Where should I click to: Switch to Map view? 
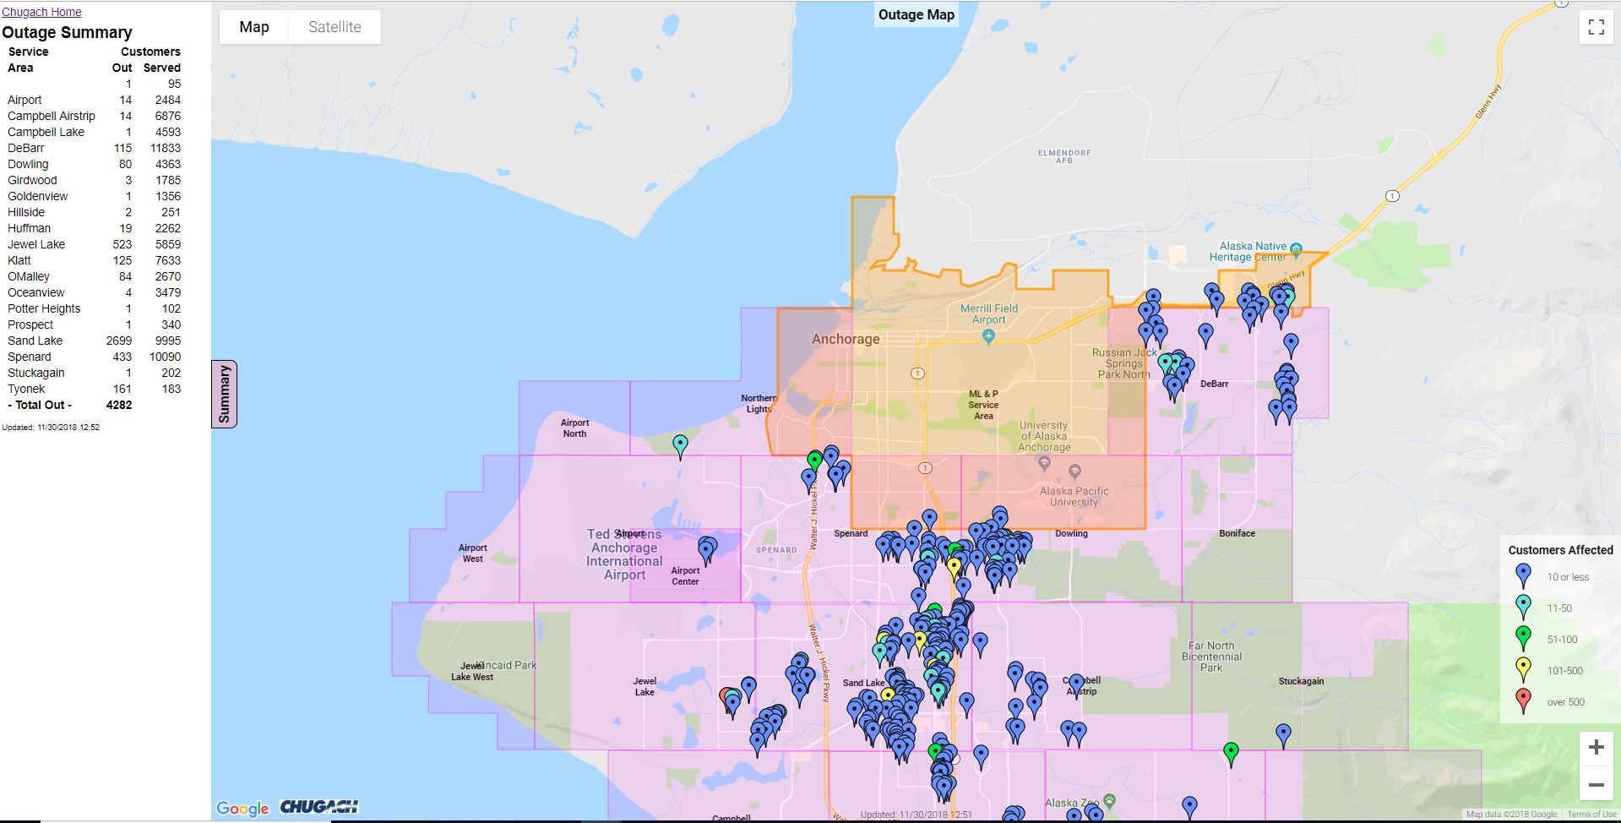[x=253, y=27]
